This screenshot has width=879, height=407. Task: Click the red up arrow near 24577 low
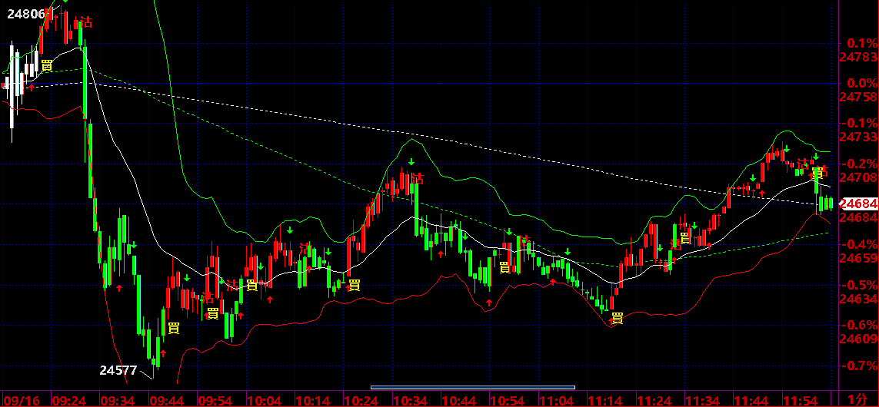tap(163, 352)
